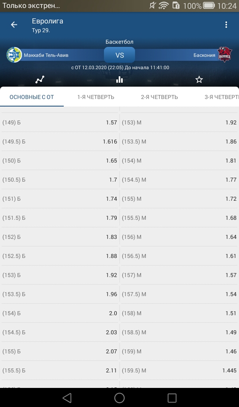The image size is (239, 407).
Task: Select the ОСНОВНЫЕ С ОТ tab
Action: tap(32, 97)
